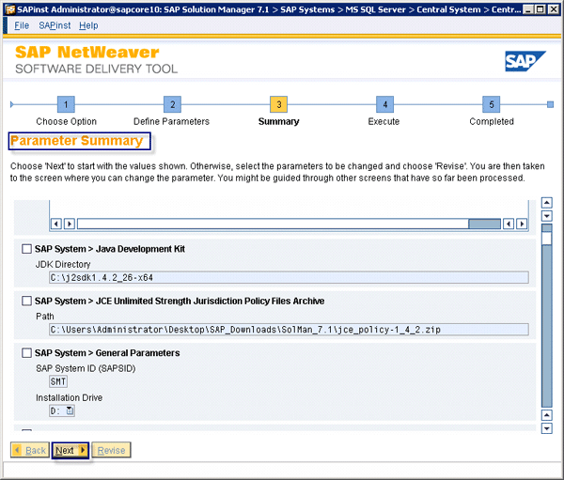Click the SAPinst title bar application icon

pyautogui.click(x=9, y=8)
